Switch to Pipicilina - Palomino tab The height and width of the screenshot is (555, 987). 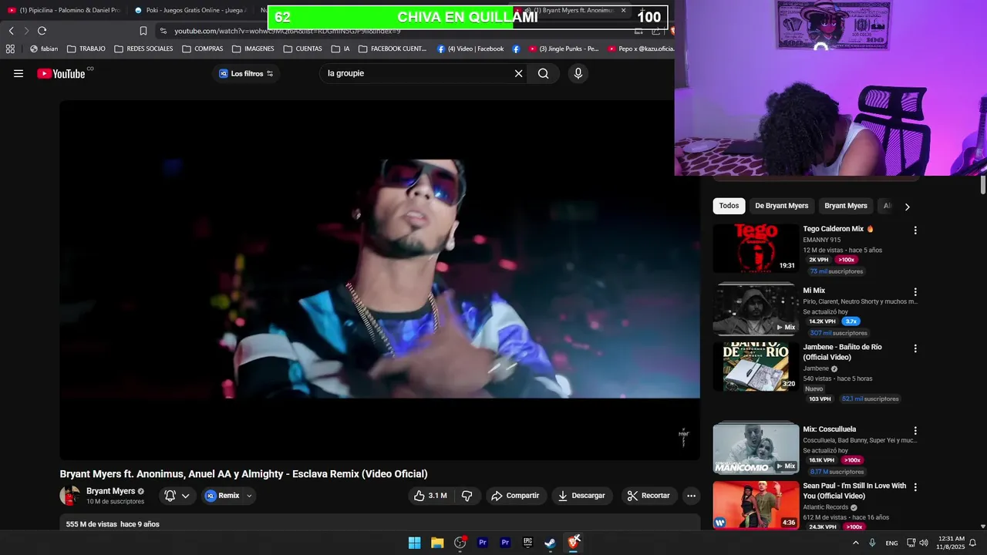(x=63, y=10)
